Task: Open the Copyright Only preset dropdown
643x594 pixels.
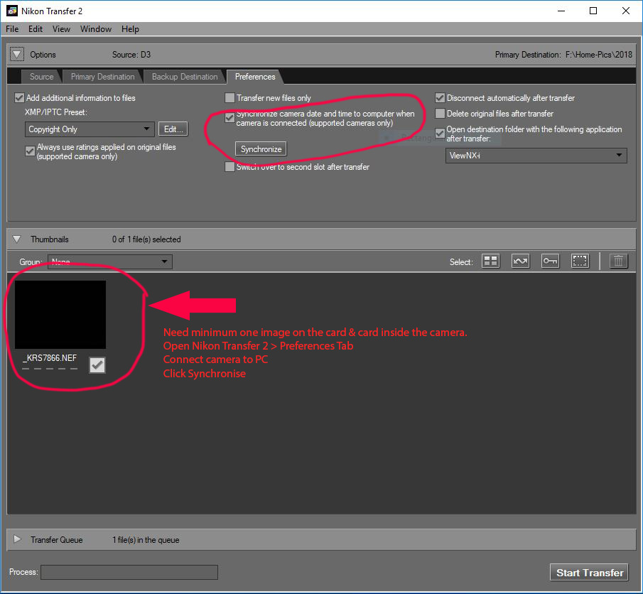Action: point(90,129)
